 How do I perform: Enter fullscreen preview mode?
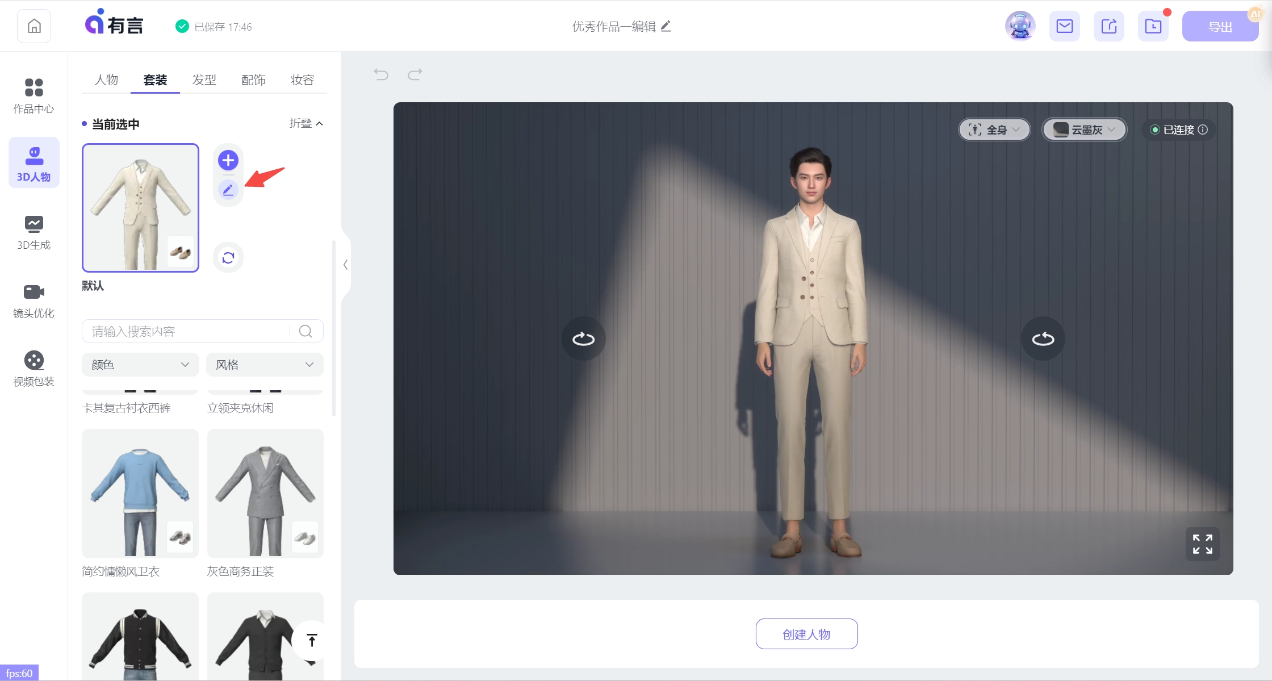(x=1203, y=544)
